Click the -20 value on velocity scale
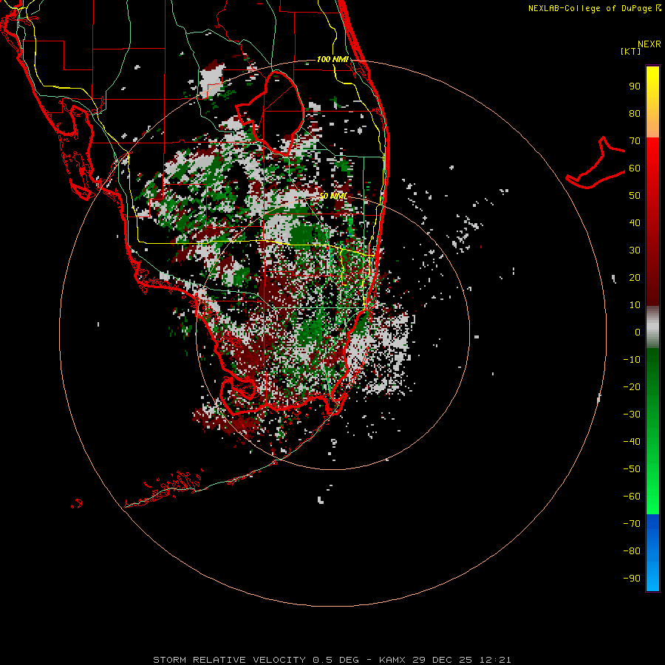This screenshot has width=665, height=665. (x=632, y=386)
